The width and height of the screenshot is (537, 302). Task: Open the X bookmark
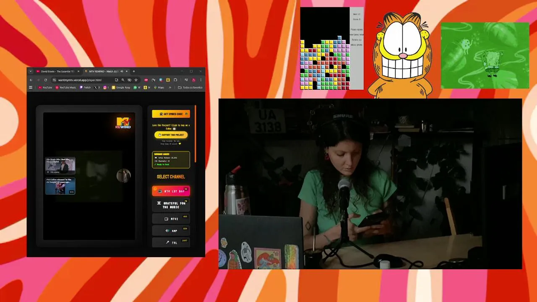[97, 87]
